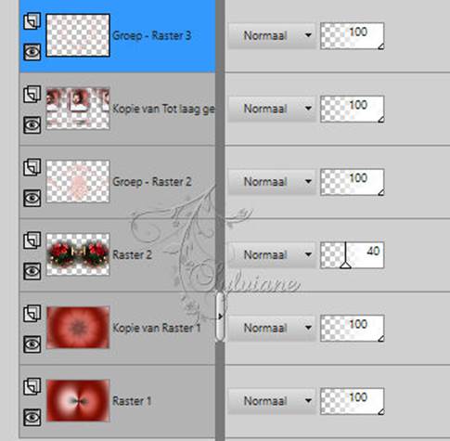
Task: Click the Raster 2 opacity slider at 40
Action: coord(352,254)
